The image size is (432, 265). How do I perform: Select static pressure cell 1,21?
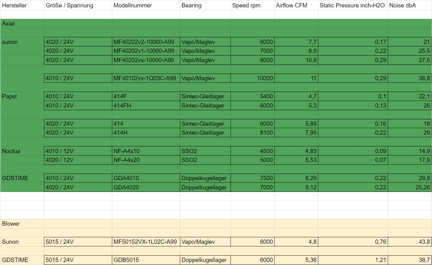pyautogui.click(x=353, y=260)
